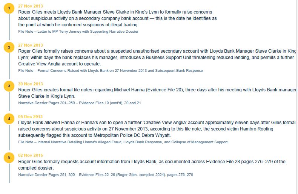The width and height of the screenshot is (298, 194).
Task: Select the entry about Giles meeting Steve Clarke
Action: click(117, 18)
